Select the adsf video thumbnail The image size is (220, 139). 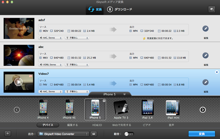(19, 28)
